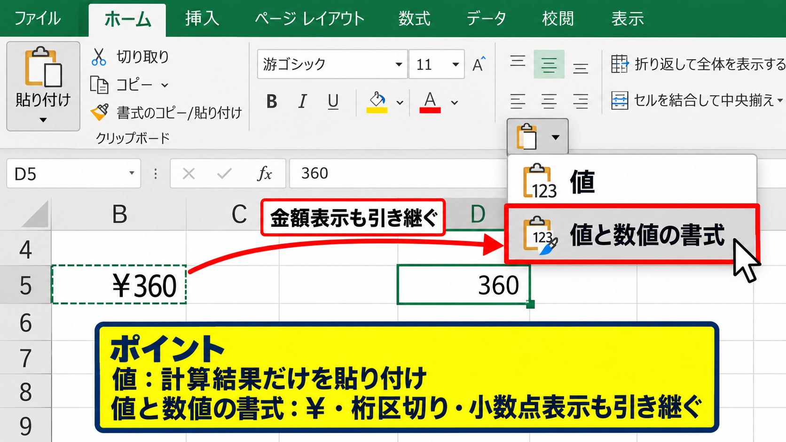Open the コピー dropdown arrow
Viewport: 786px width, 442px height.
[165, 85]
